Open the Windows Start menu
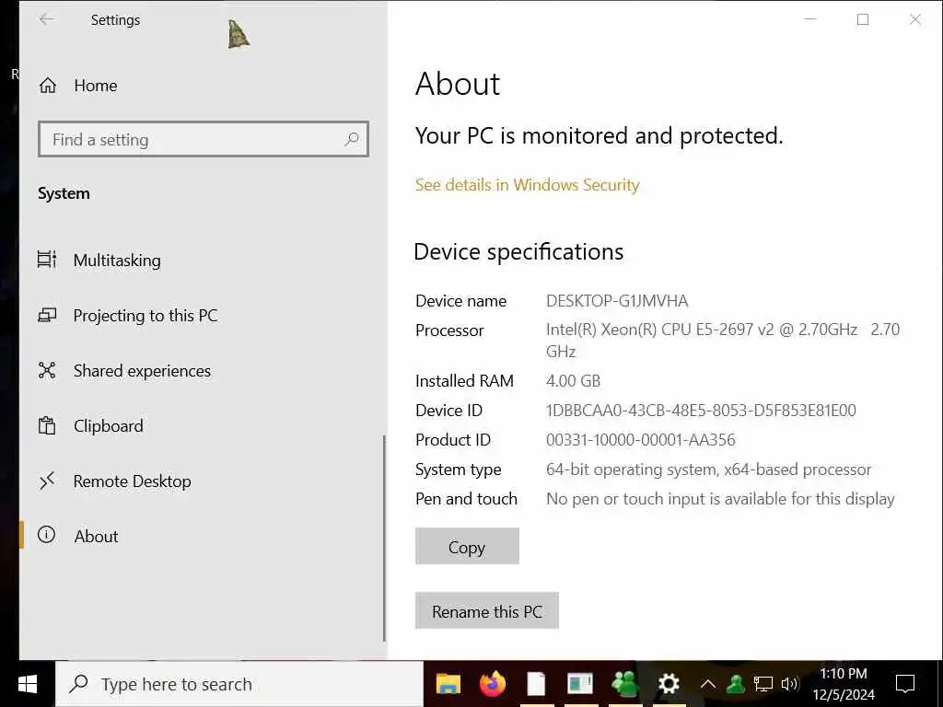943x707 pixels. (x=28, y=684)
